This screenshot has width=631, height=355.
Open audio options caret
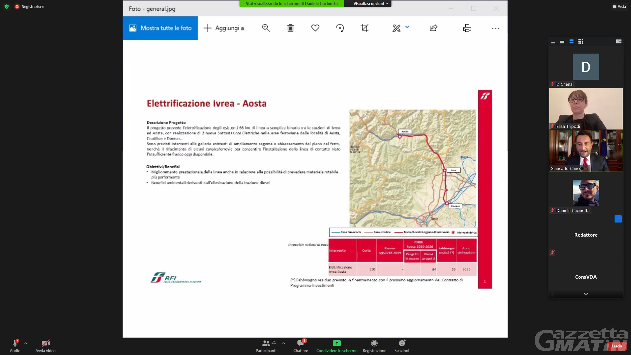[26, 343]
